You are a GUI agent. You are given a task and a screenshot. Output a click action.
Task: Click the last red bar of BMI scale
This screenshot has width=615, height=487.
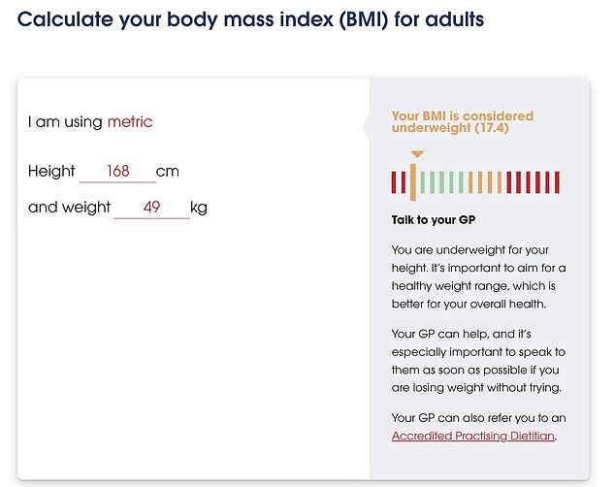pyautogui.click(x=557, y=182)
